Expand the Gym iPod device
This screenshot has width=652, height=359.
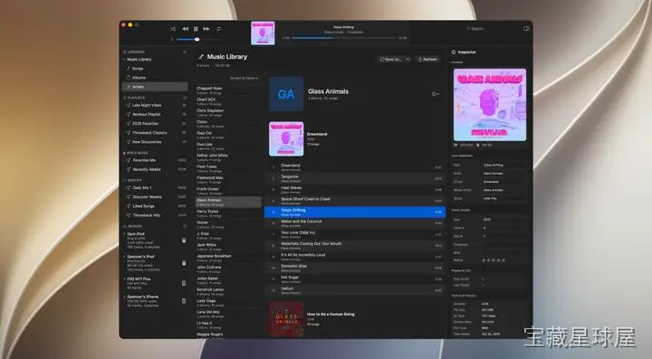(124, 234)
